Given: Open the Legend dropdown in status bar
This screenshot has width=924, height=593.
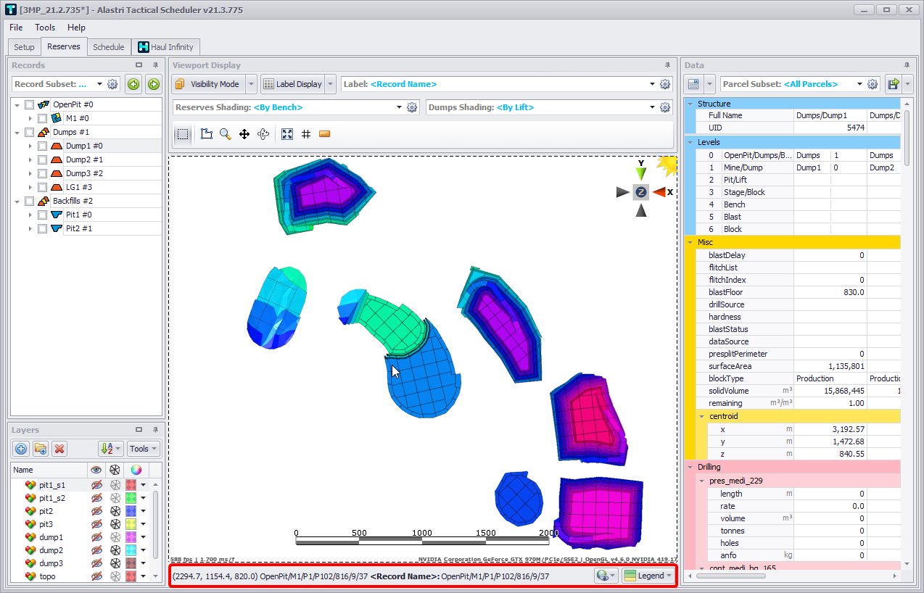Looking at the screenshot, I should [649, 576].
